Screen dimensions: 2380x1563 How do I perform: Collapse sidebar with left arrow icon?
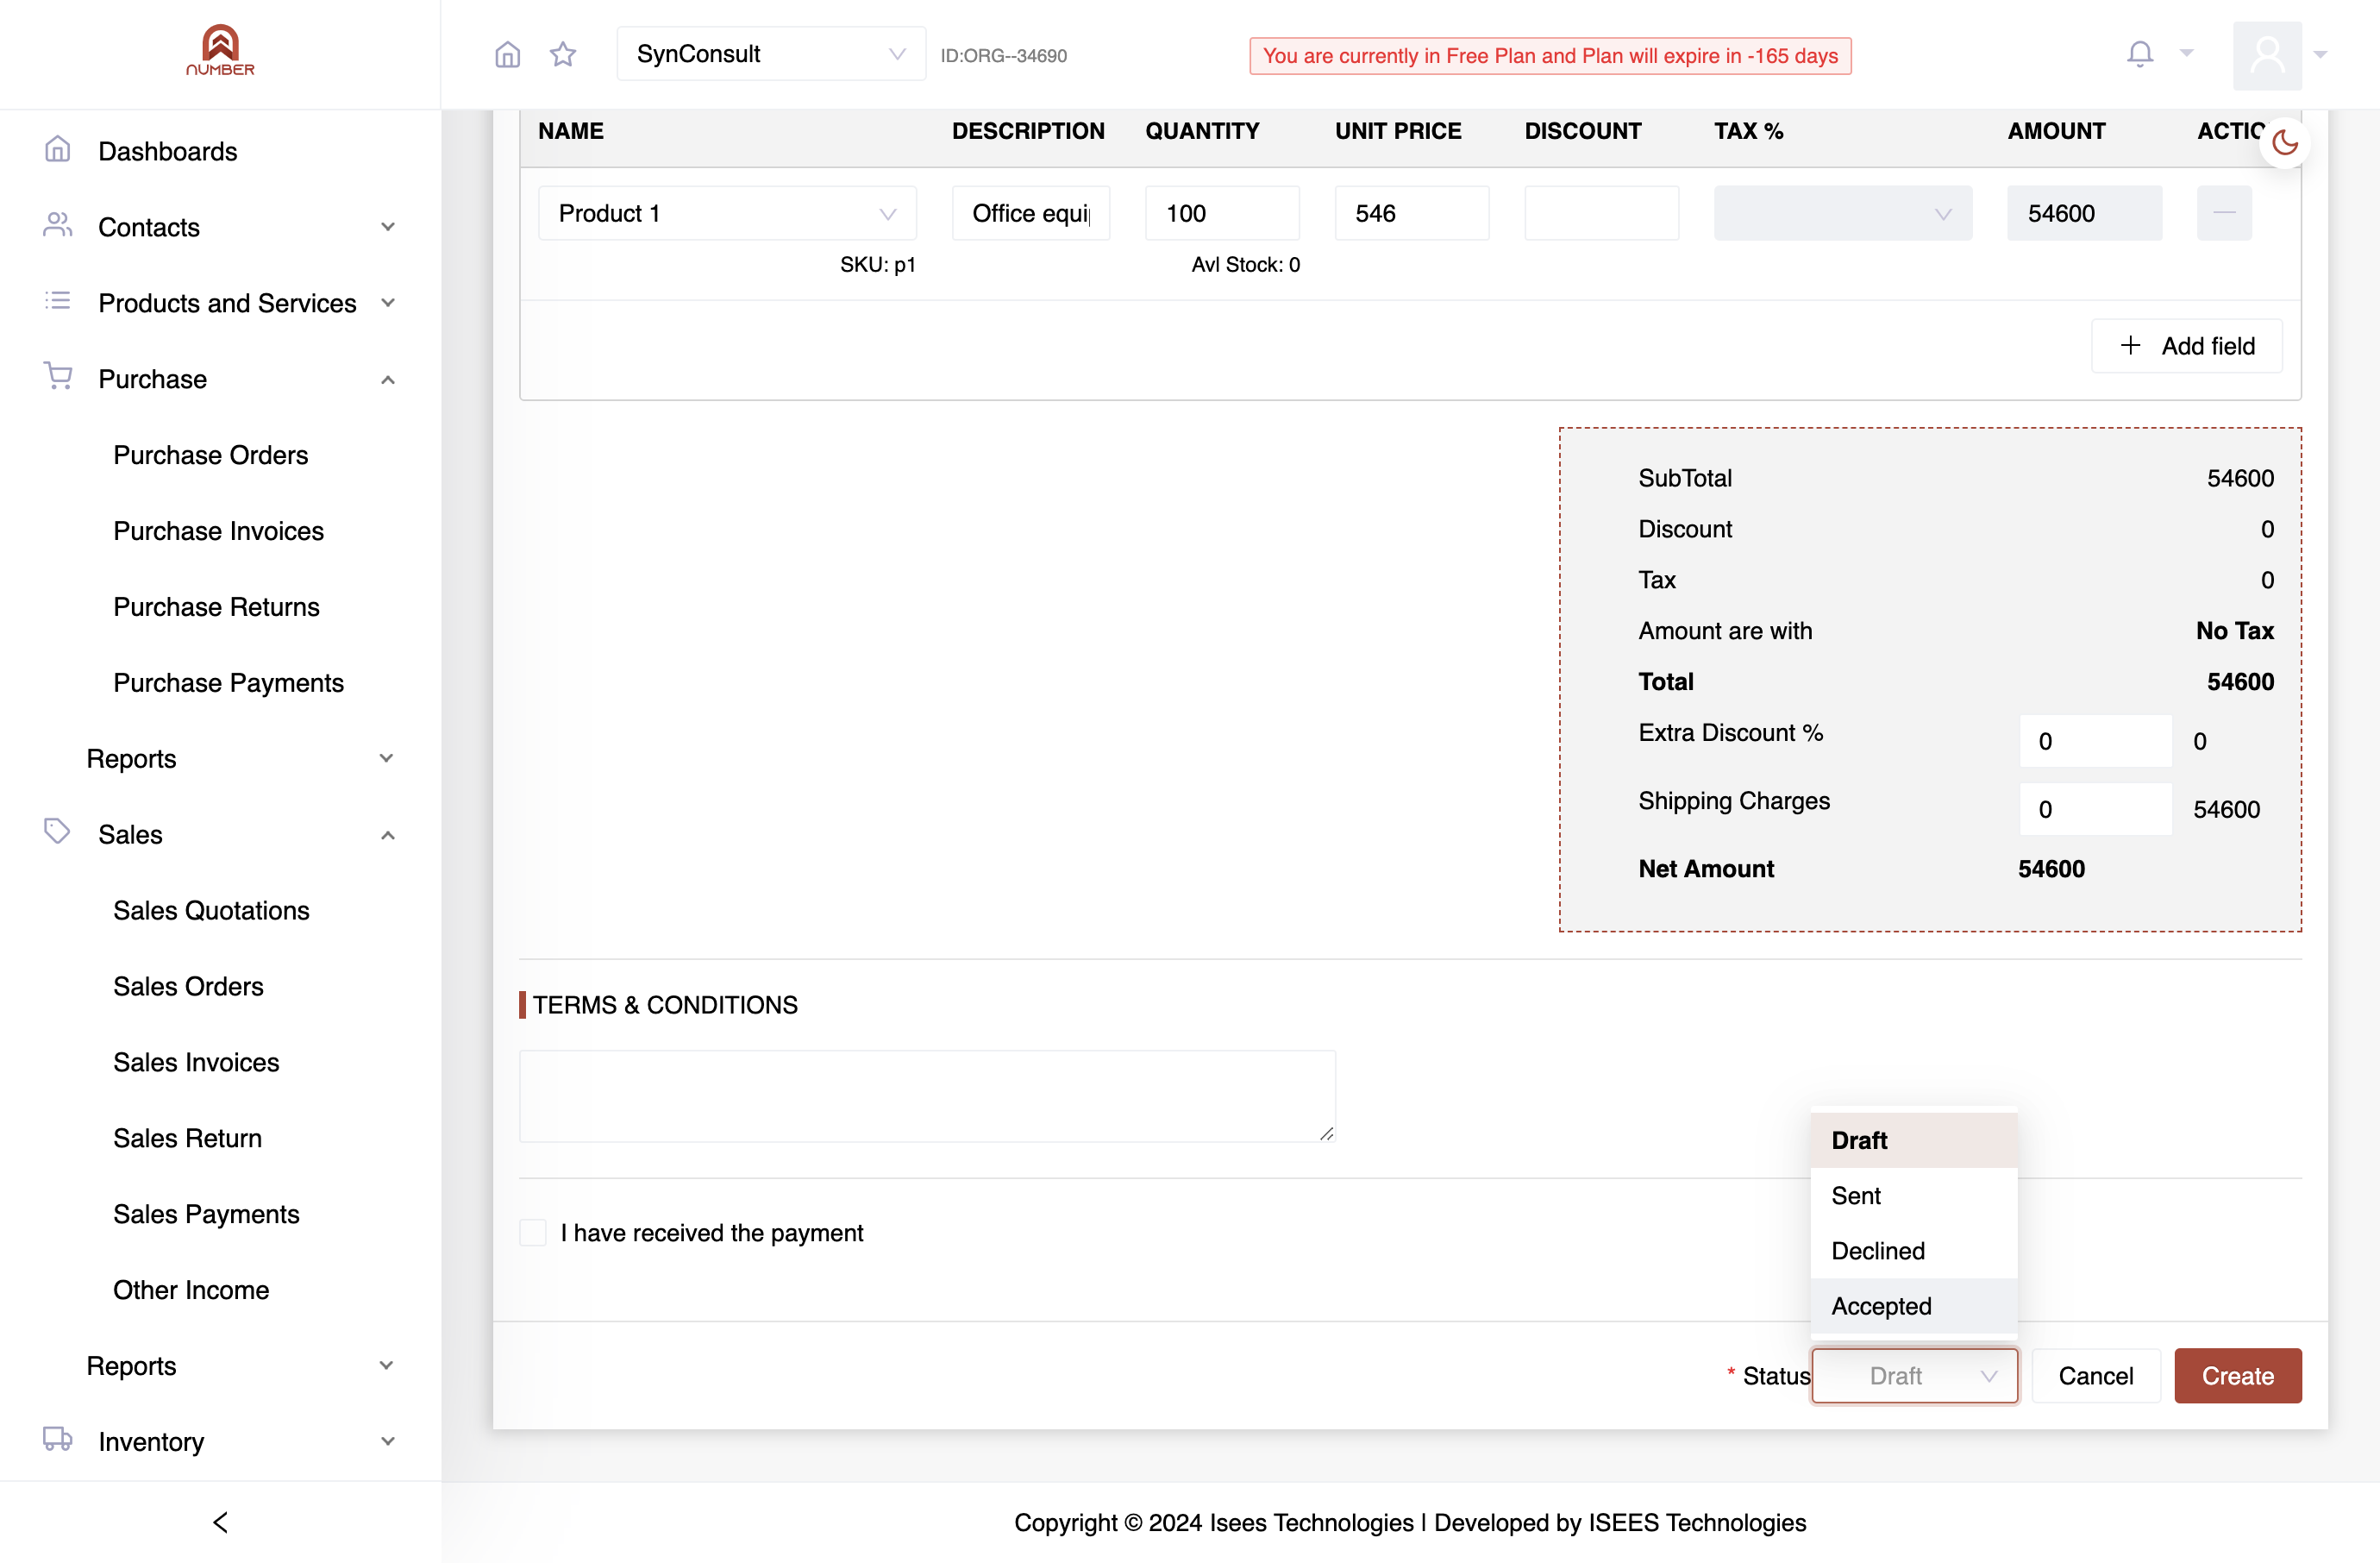220,1522
